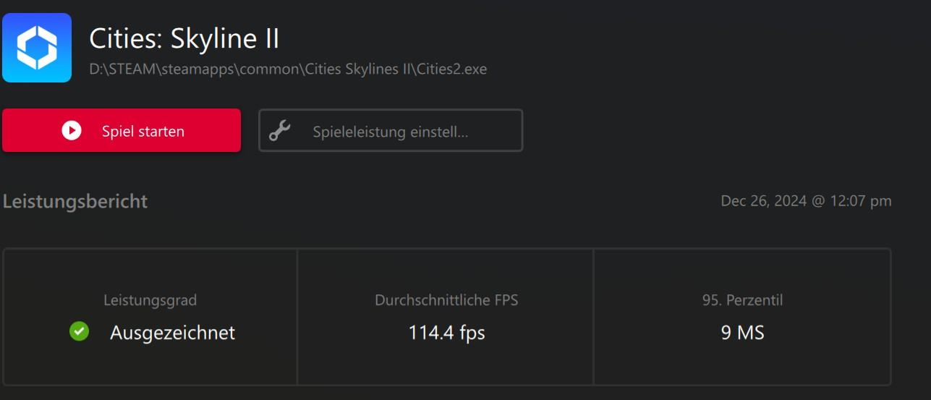Screen dimensions: 931x400
Task: Click the Leistungsbericht heading
Action: click(x=75, y=201)
